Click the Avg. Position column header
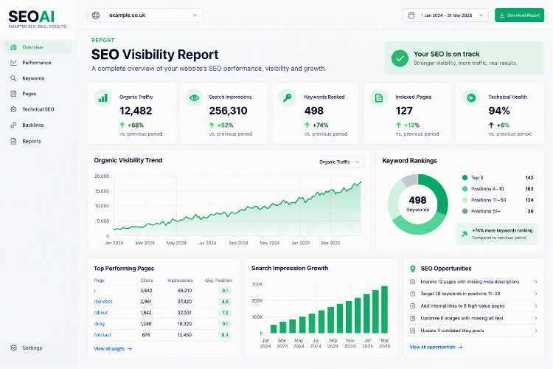The width and height of the screenshot is (553, 369). 218,280
